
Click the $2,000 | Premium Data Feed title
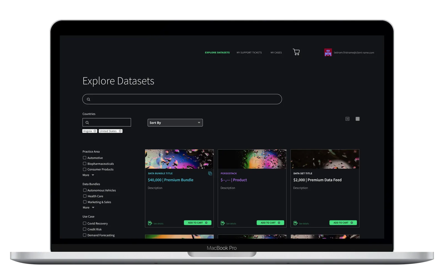tap(317, 180)
